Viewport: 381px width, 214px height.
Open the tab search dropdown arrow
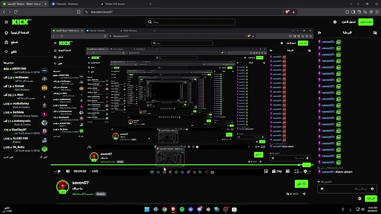click(x=351, y=4)
